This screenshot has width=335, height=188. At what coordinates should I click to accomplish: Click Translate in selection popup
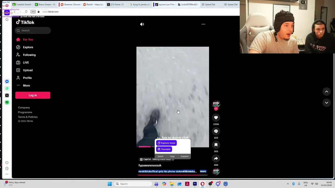pos(164,149)
